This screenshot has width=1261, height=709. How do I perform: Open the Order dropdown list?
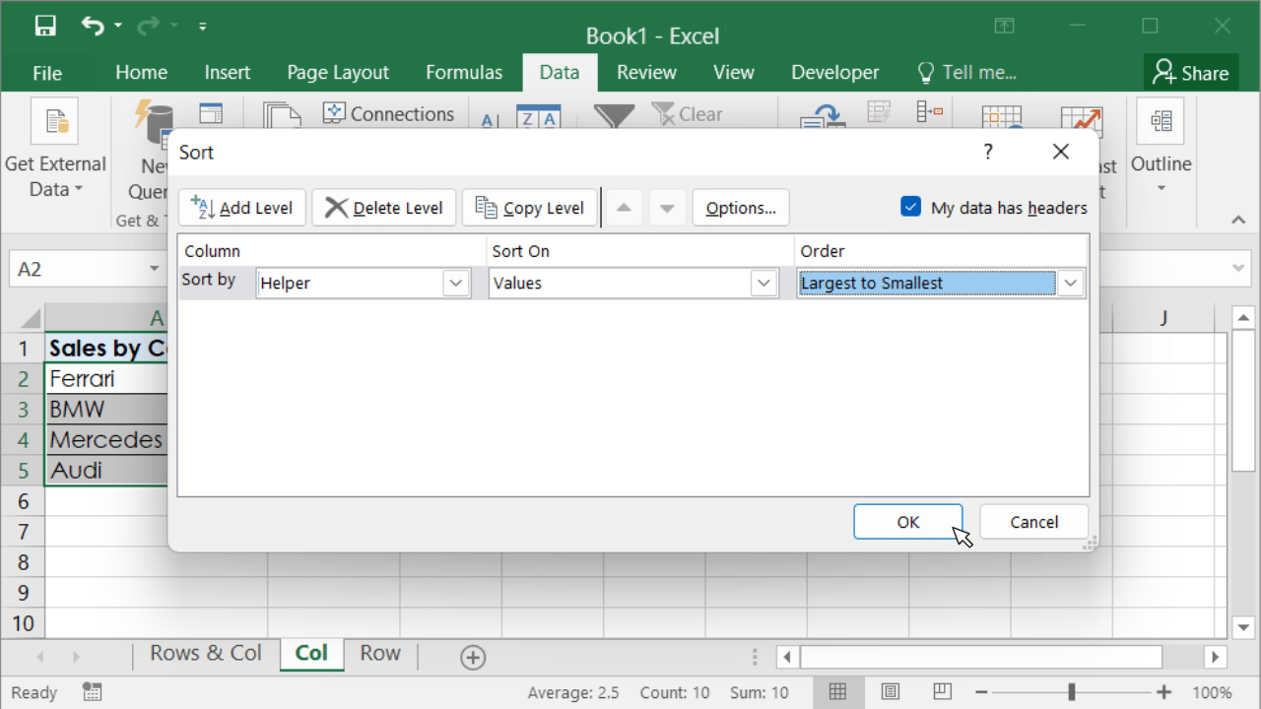pyautogui.click(x=1070, y=284)
